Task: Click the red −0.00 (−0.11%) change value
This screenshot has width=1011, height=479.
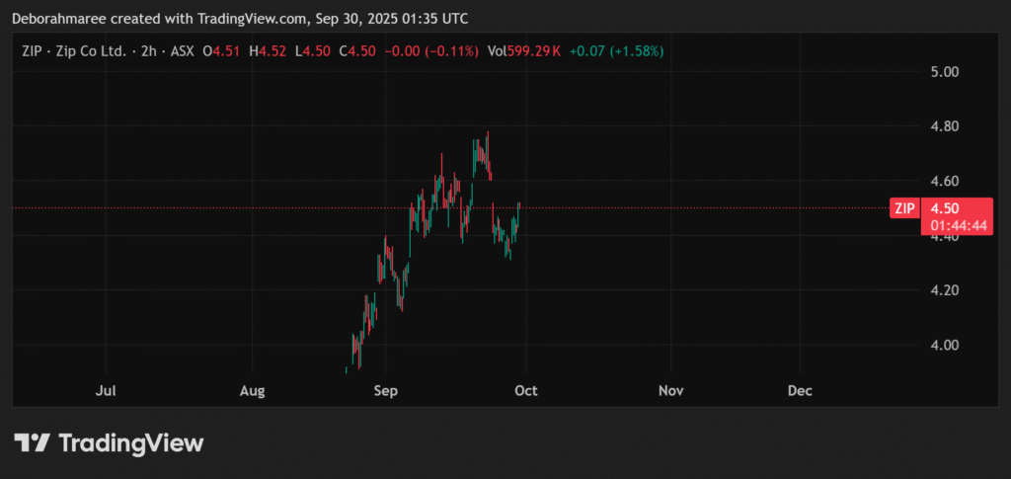Action: click(x=430, y=50)
